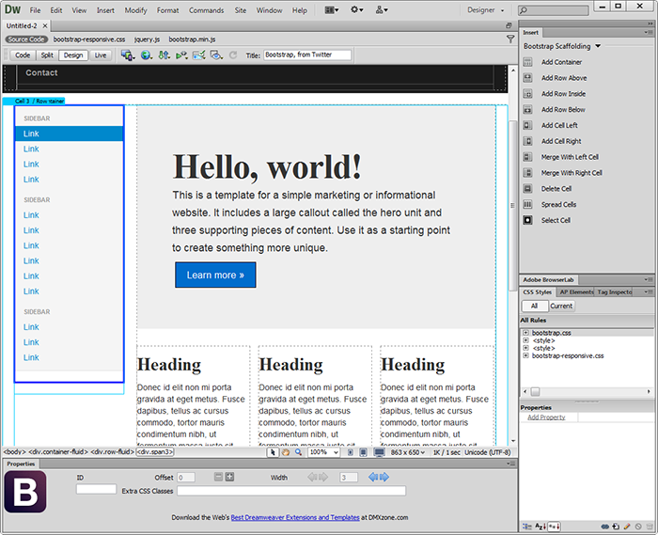Click the Source Code button

point(26,39)
